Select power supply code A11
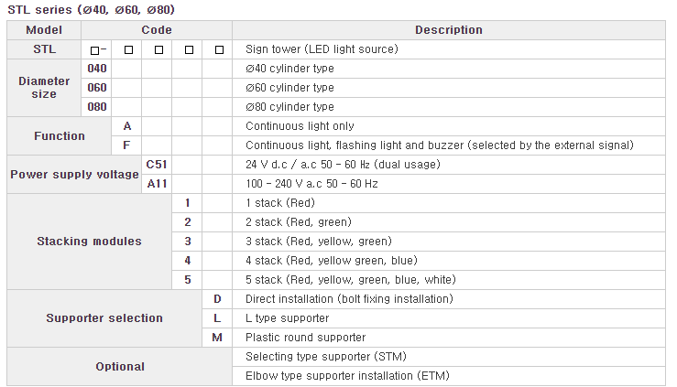 pos(157,184)
